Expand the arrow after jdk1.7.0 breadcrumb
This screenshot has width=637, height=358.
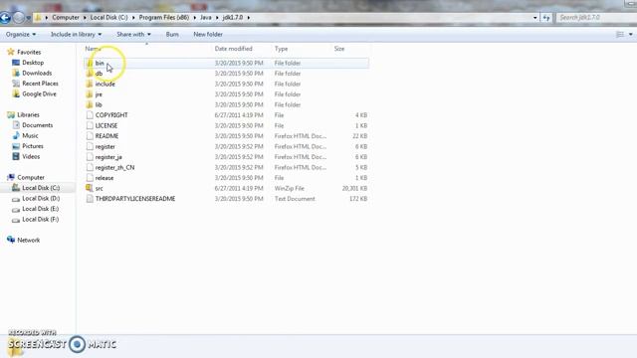pyautogui.click(x=248, y=18)
